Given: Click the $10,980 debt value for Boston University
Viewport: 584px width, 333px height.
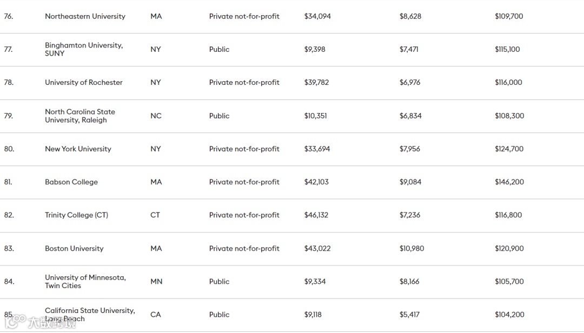Looking at the screenshot, I should tap(412, 248).
